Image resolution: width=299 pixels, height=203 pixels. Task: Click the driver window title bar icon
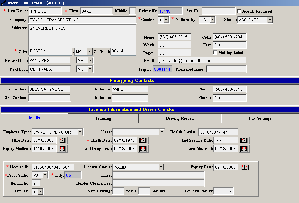(3, 3)
